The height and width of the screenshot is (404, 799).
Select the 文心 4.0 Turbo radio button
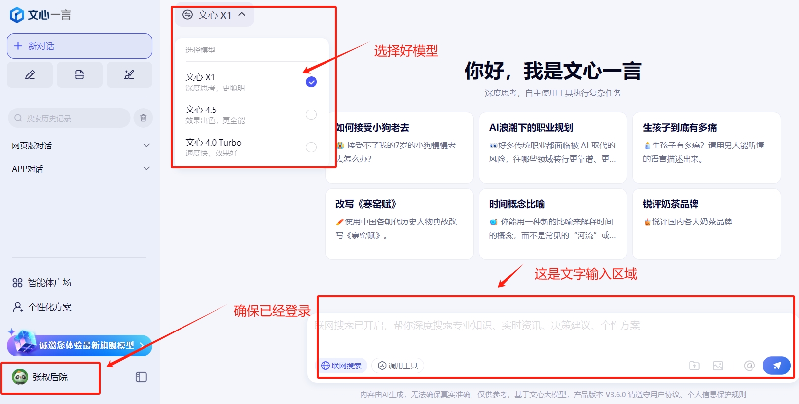pos(311,147)
